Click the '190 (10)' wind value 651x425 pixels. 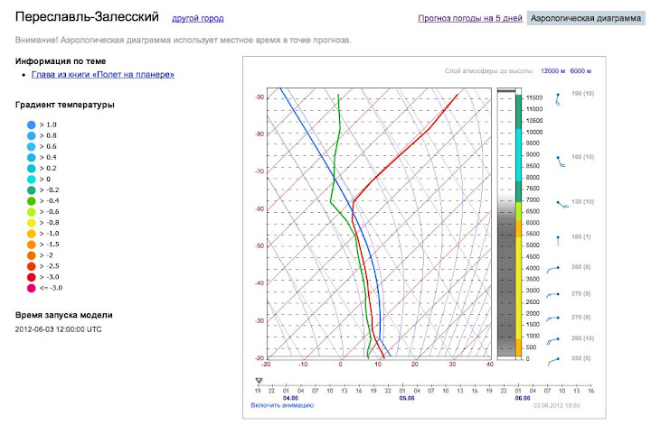(x=582, y=94)
